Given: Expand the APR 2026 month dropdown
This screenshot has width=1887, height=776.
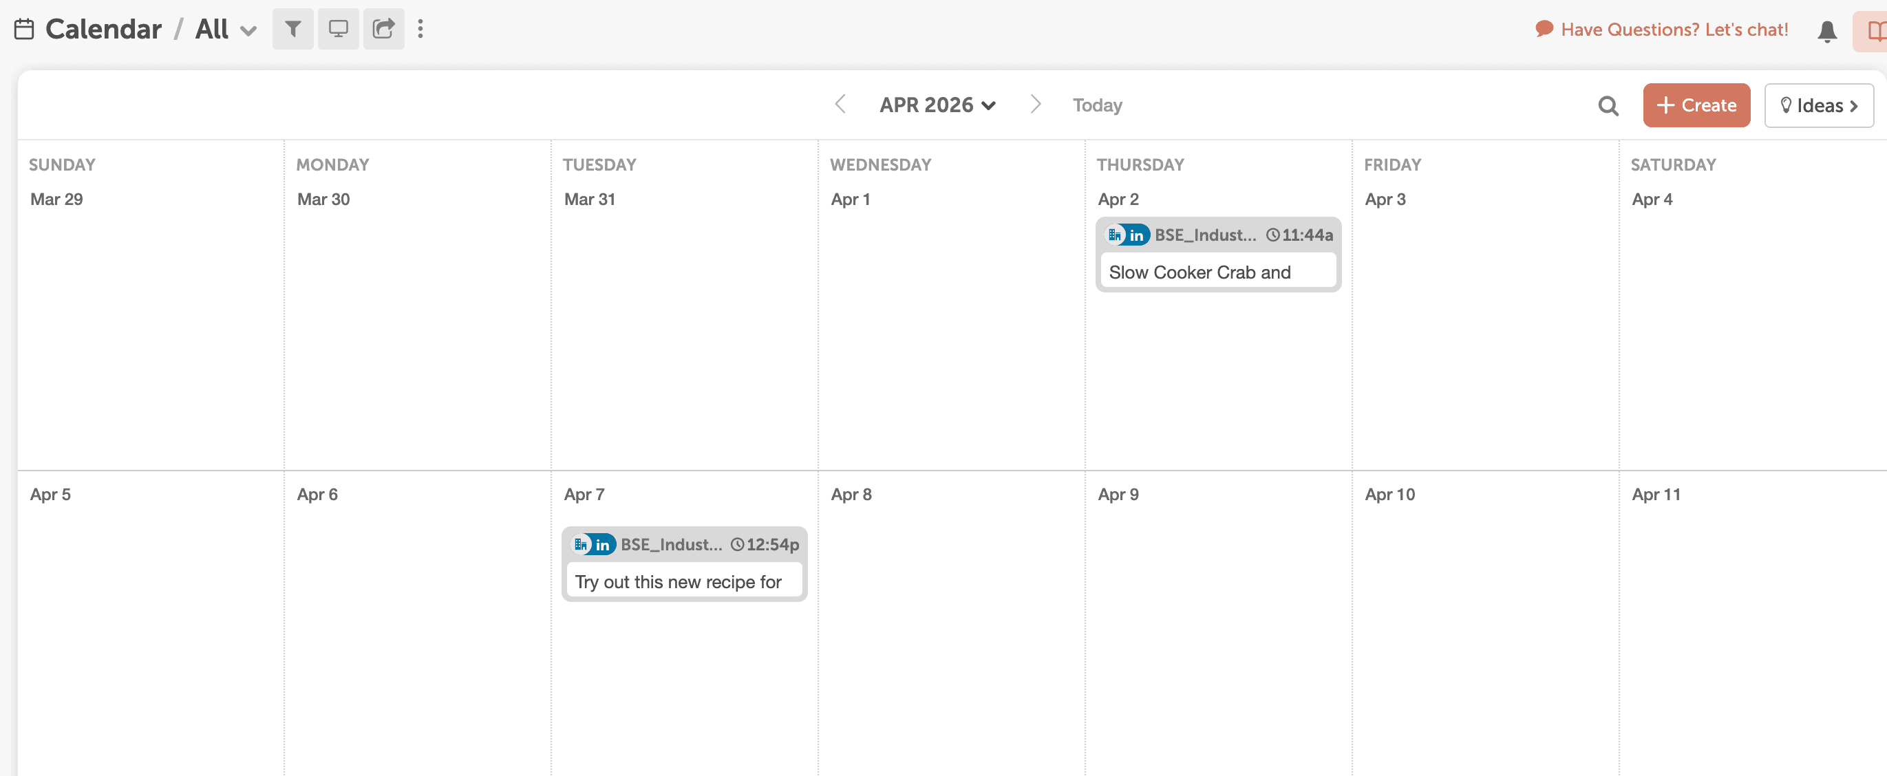Looking at the screenshot, I should (x=937, y=105).
